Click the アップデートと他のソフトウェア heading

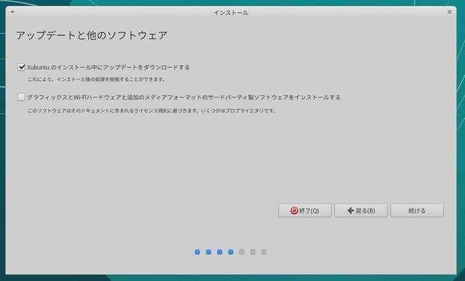click(92, 35)
